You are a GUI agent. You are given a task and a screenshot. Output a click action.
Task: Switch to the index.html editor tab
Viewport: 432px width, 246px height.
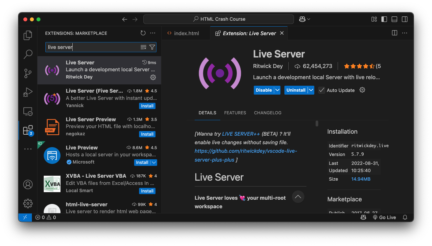(186, 33)
